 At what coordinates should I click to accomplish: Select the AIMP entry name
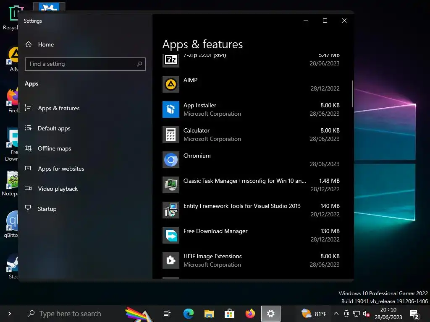point(190,80)
